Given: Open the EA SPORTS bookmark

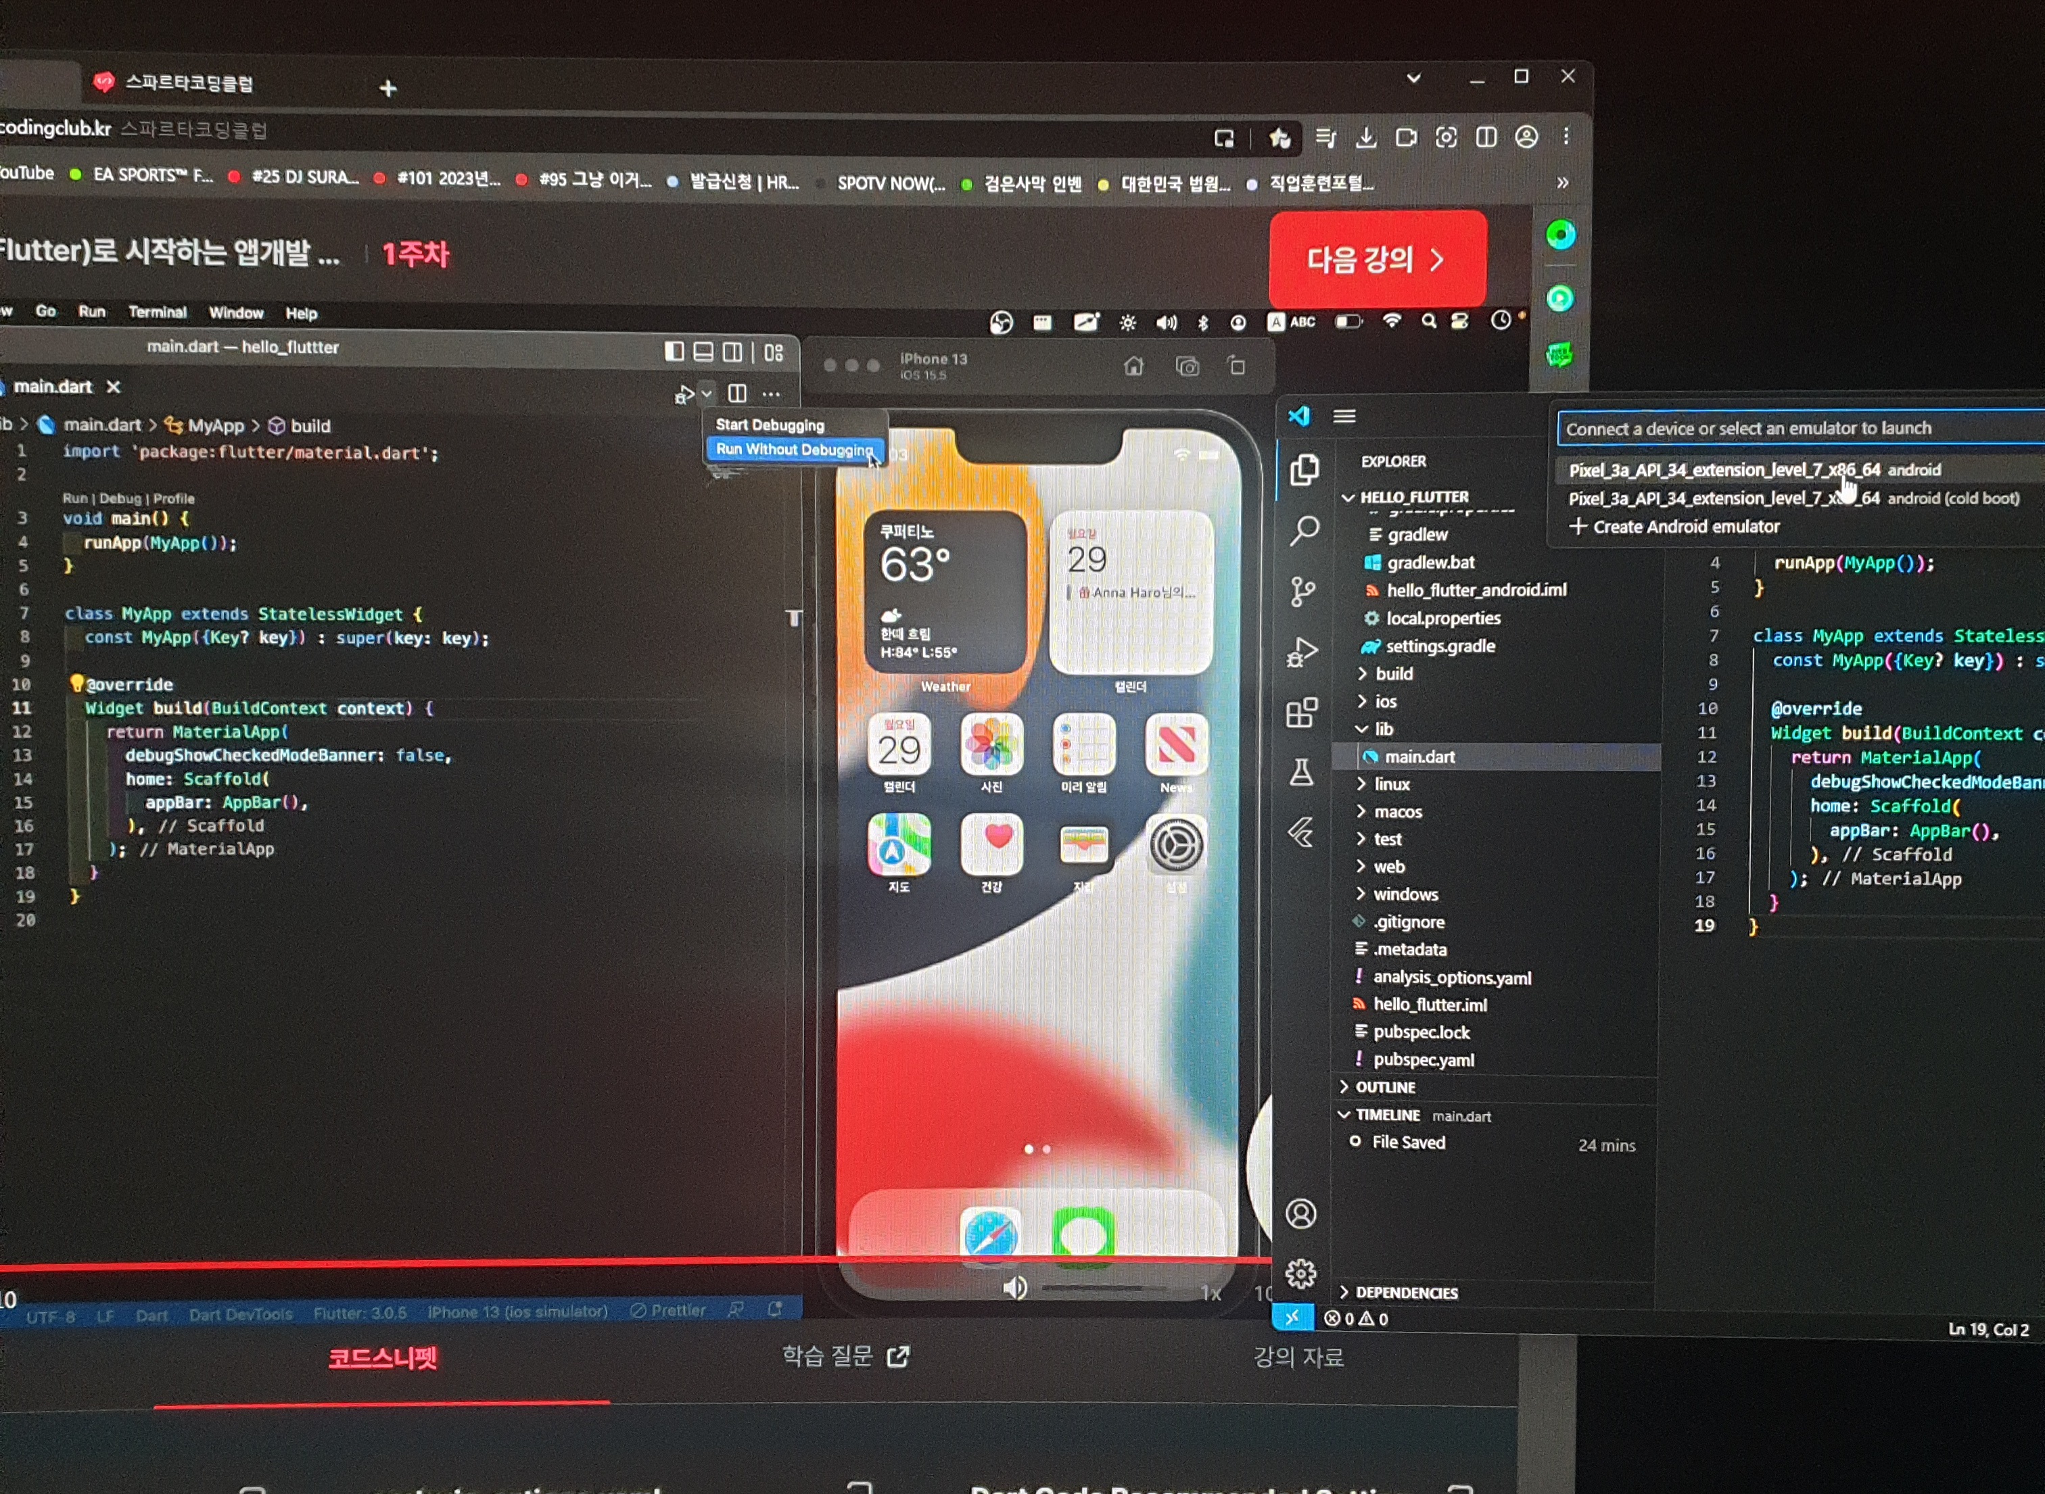Looking at the screenshot, I should [x=142, y=174].
